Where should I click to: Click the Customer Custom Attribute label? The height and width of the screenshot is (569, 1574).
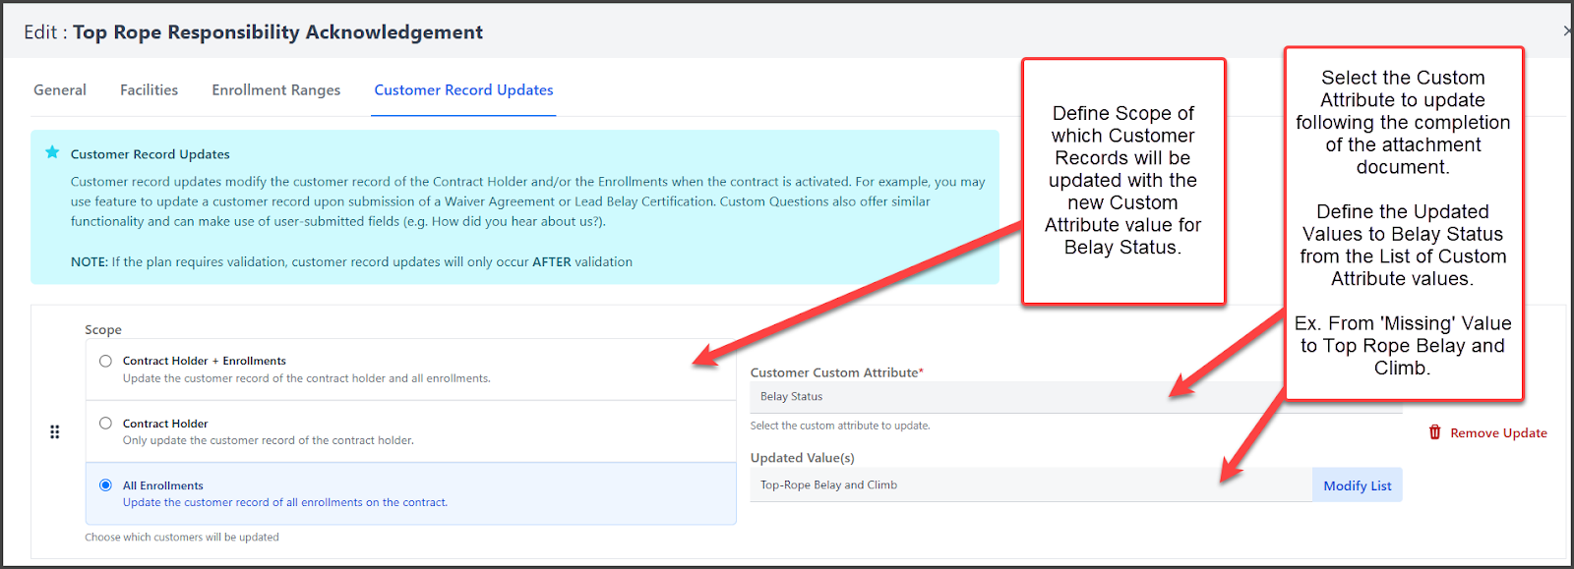[x=836, y=372]
